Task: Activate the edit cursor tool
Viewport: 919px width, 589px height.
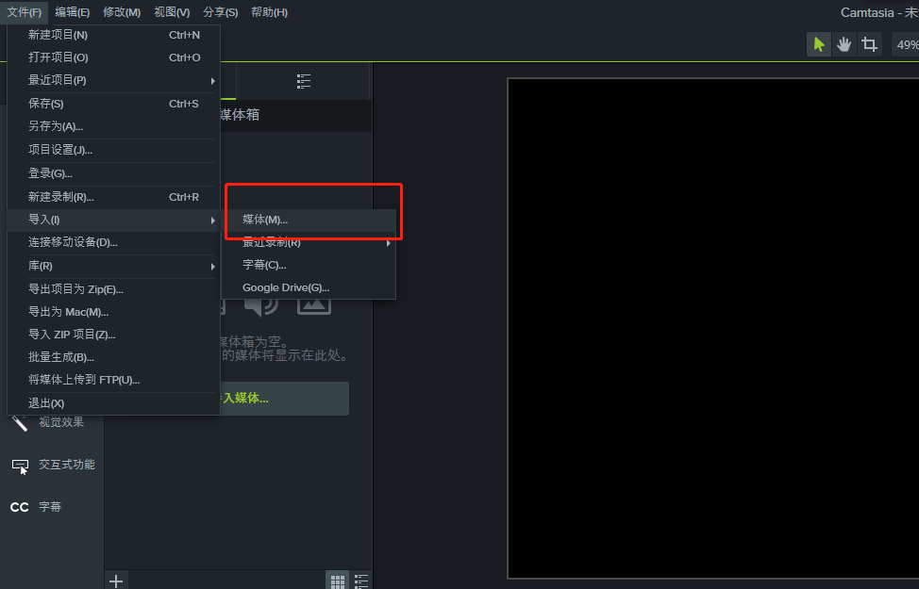Action: [x=818, y=43]
